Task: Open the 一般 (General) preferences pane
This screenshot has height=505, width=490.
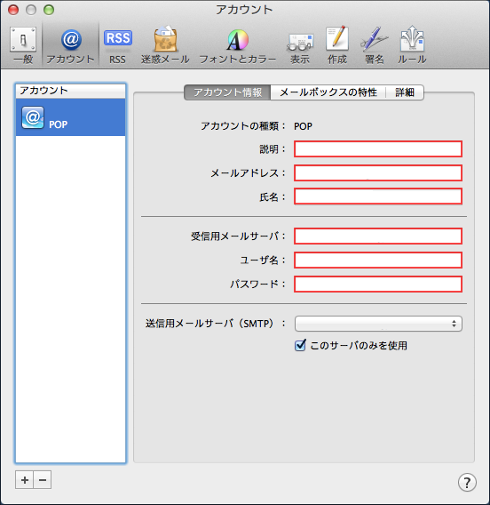Action: tap(23, 45)
